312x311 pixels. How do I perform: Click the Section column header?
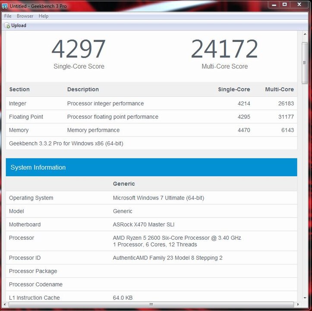click(x=19, y=89)
